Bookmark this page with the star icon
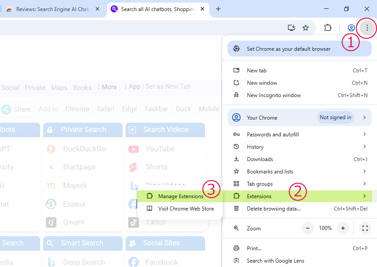Image resolution: width=377 pixels, height=267 pixels. pos(306,28)
